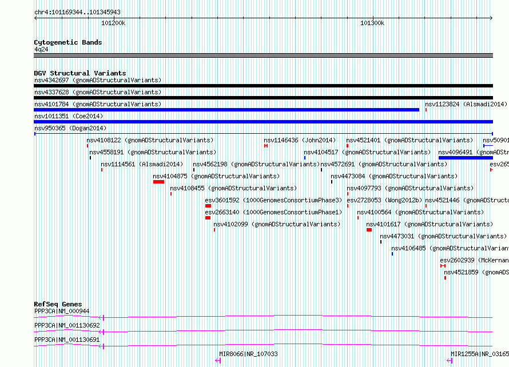Open nsv4558191 variant label
Image resolution: width=509 pixels, height=367 pixels.
tap(153, 152)
